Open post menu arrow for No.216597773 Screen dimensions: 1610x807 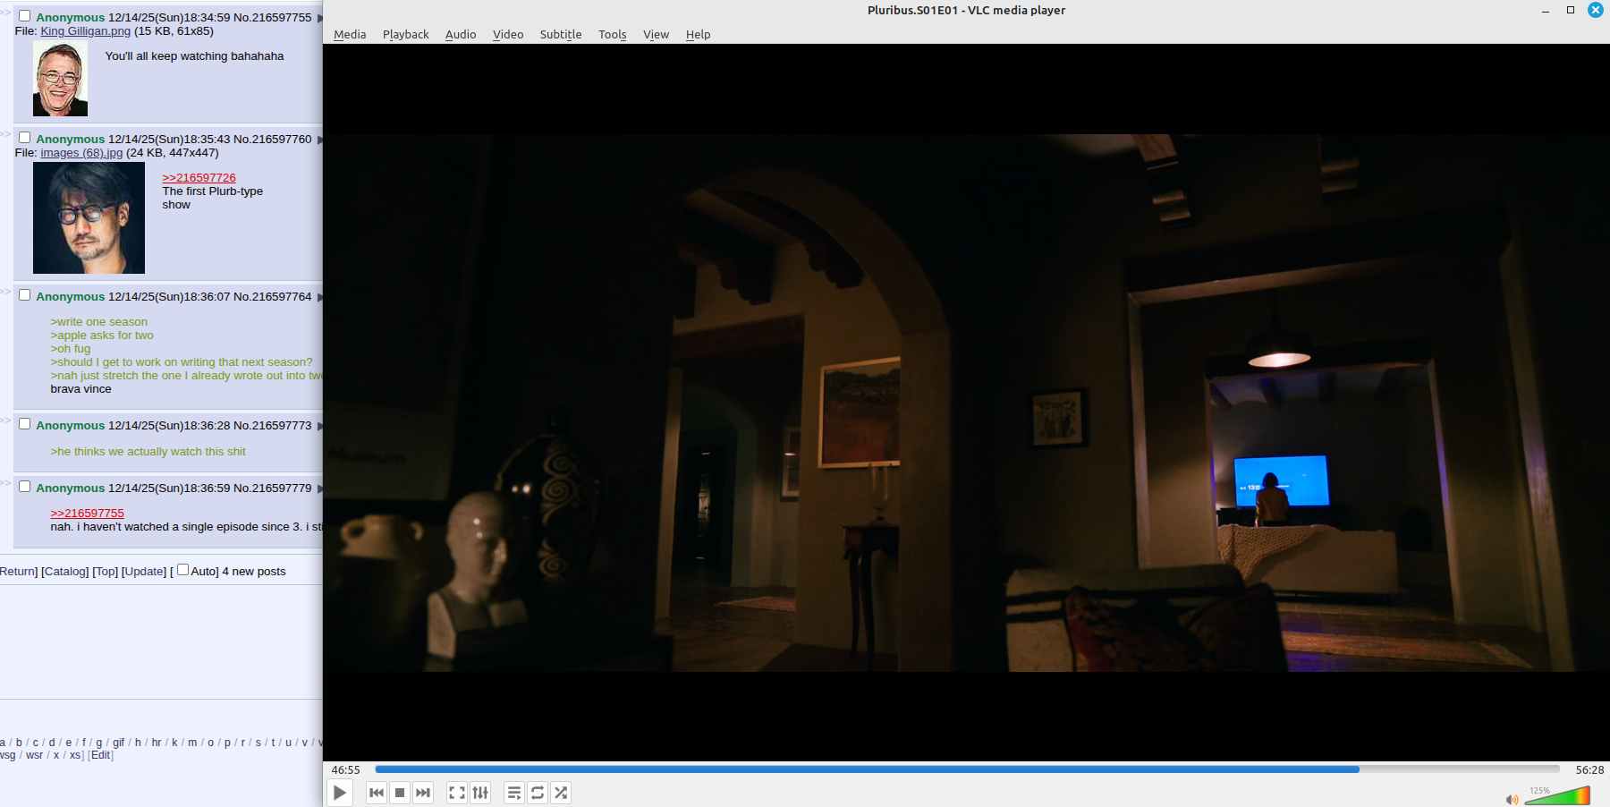click(319, 426)
